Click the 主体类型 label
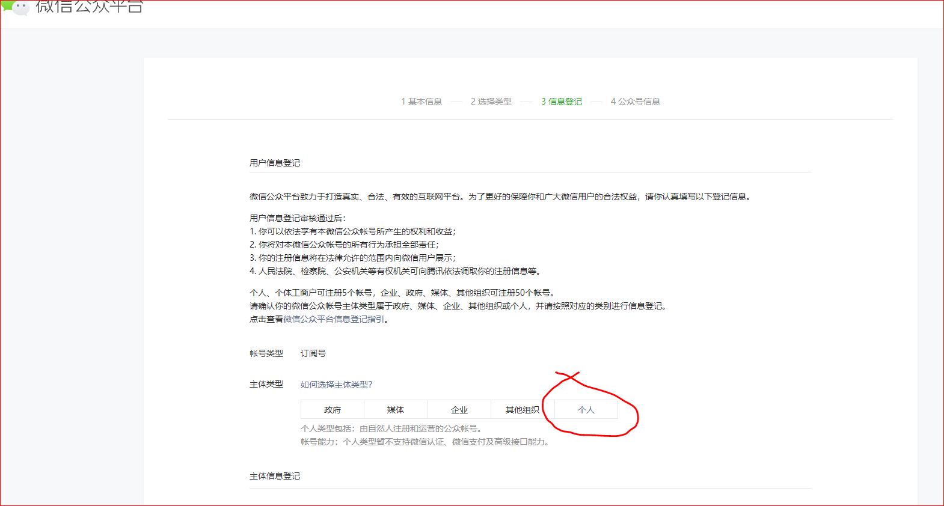This screenshot has width=944, height=506. click(266, 384)
